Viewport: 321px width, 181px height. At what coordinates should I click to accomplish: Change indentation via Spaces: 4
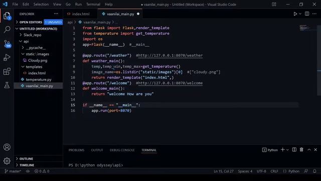[x=245, y=171]
